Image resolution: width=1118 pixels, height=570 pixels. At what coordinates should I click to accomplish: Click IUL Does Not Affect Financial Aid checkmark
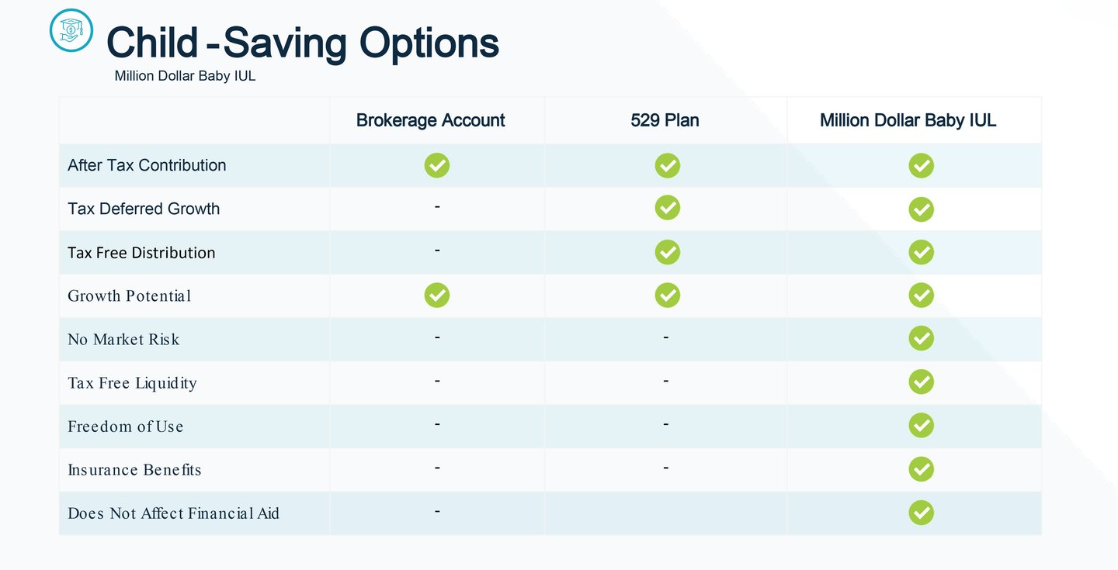[x=921, y=513]
